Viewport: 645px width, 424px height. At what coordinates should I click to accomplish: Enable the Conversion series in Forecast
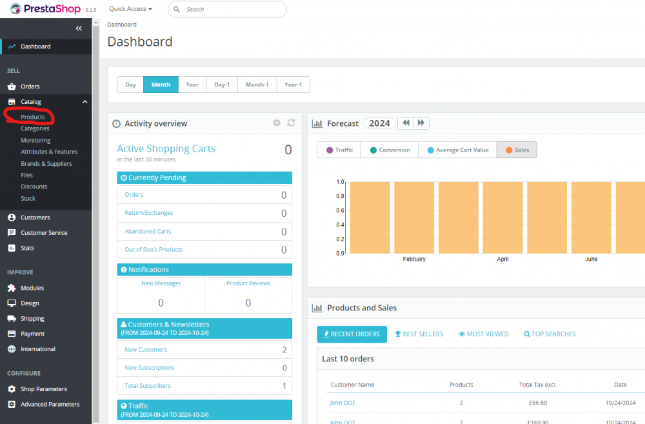point(389,149)
